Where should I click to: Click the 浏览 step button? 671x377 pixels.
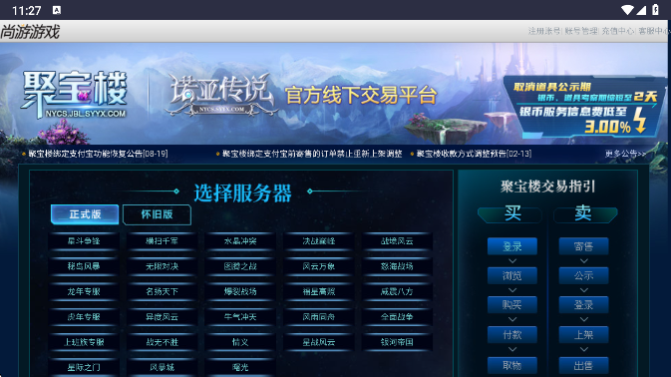click(x=512, y=276)
